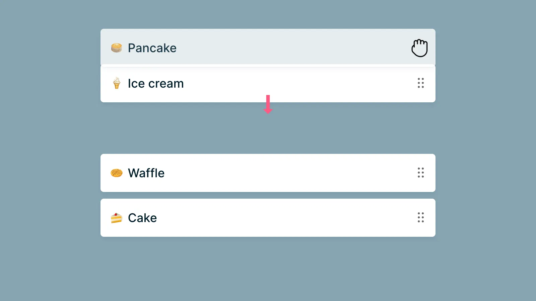Click the blank background above the Pancake card

(x=268, y=14)
